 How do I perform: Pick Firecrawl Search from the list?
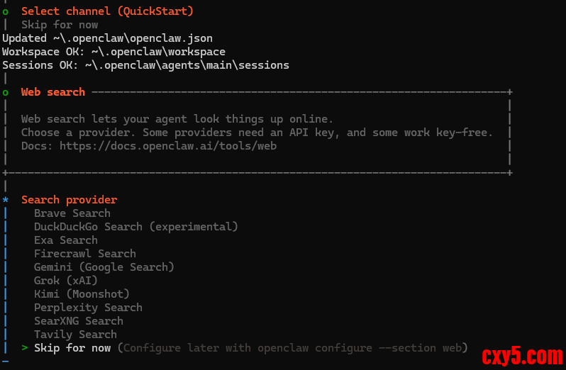pyautogui.click(x=84, y=254)
